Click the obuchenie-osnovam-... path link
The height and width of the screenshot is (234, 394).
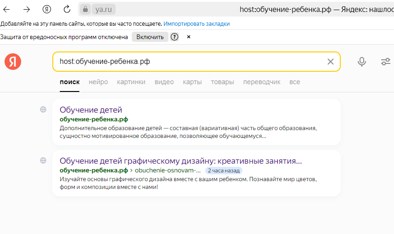pos(168,171)
